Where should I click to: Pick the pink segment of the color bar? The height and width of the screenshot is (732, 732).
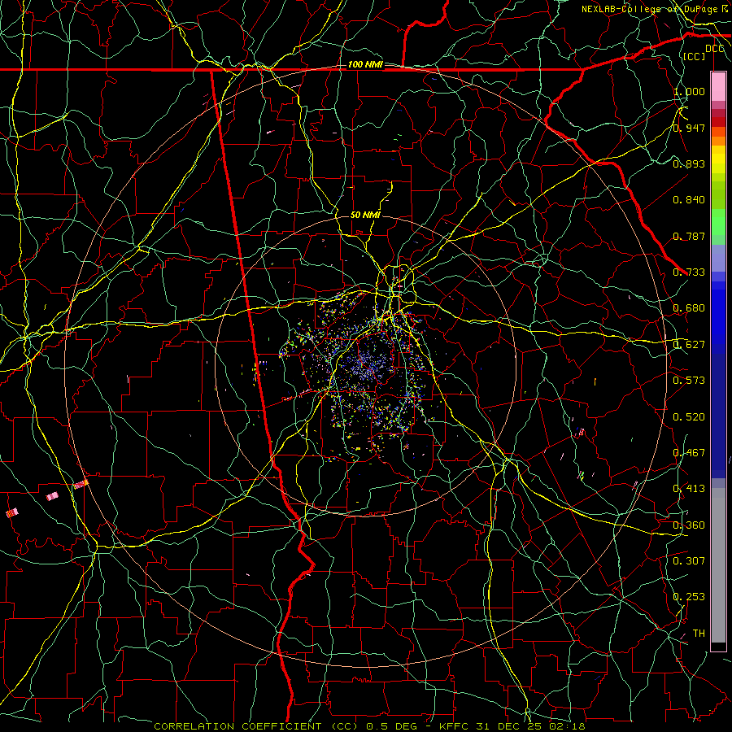coord(718,87)
